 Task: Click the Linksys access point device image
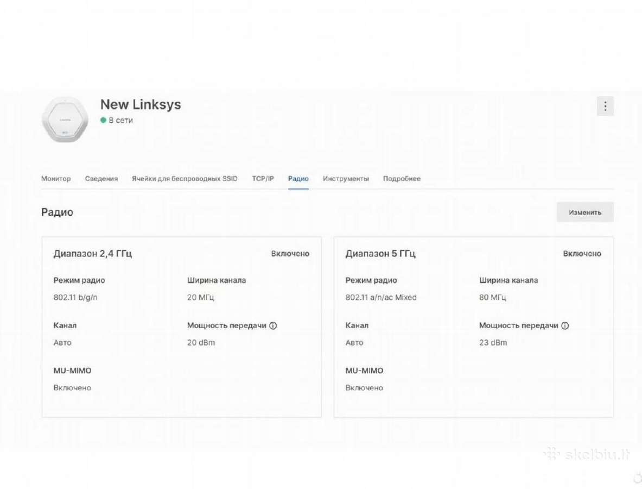[65, 120]
